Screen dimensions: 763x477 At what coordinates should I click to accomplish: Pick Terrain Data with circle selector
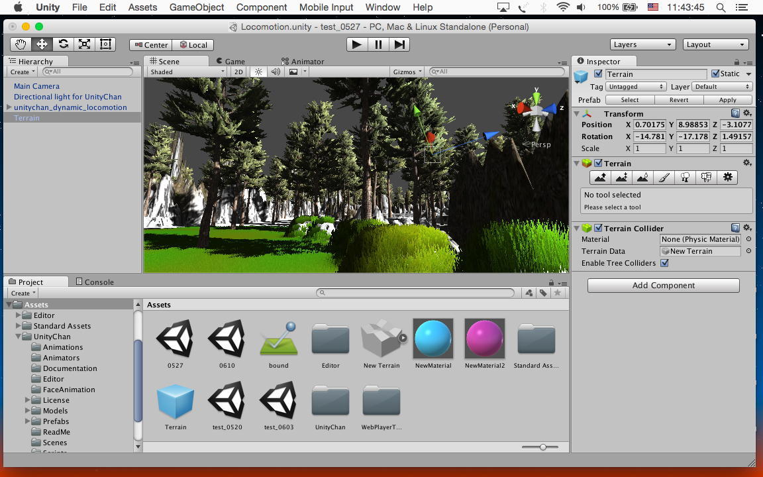click(748, 251)
